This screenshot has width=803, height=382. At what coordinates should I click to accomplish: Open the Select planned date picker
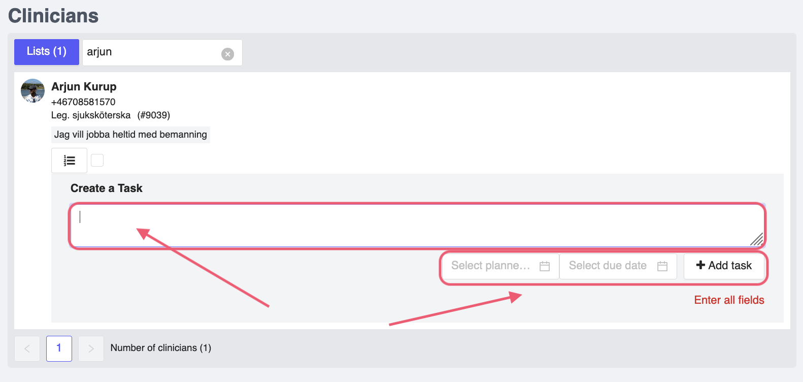490,265
